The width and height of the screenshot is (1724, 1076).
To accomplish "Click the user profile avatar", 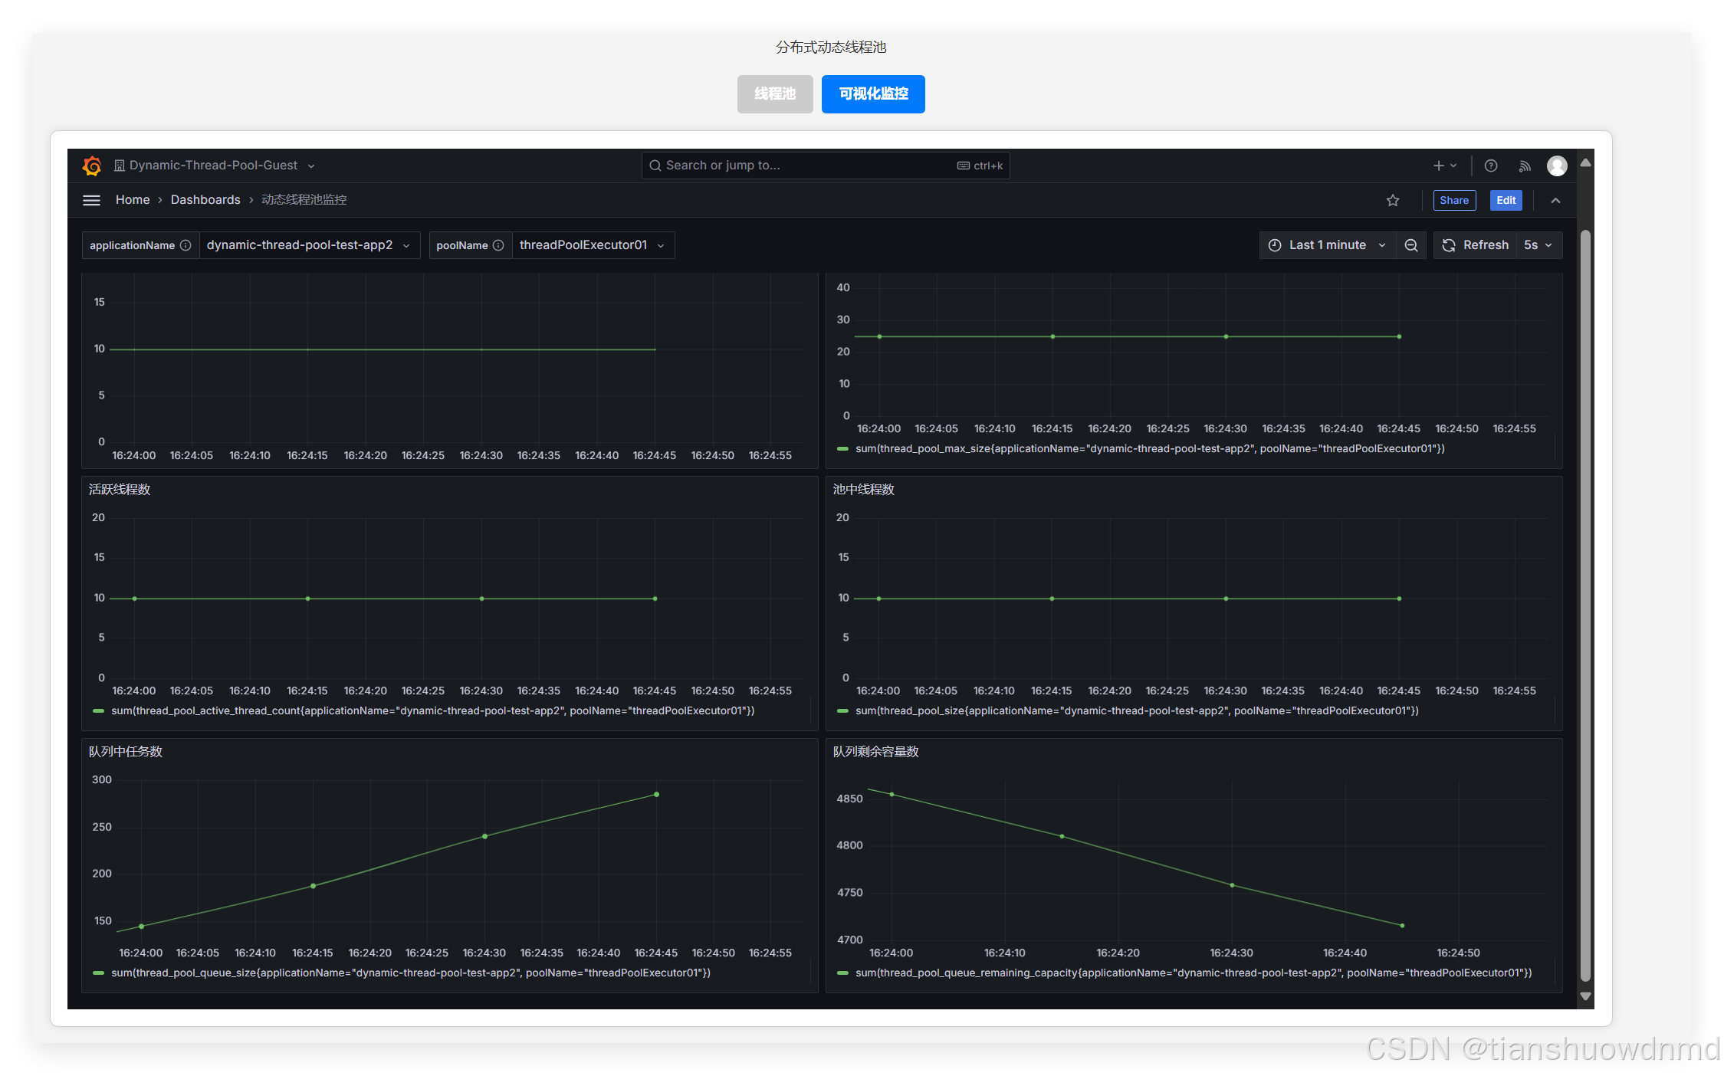I will 1557,166.
